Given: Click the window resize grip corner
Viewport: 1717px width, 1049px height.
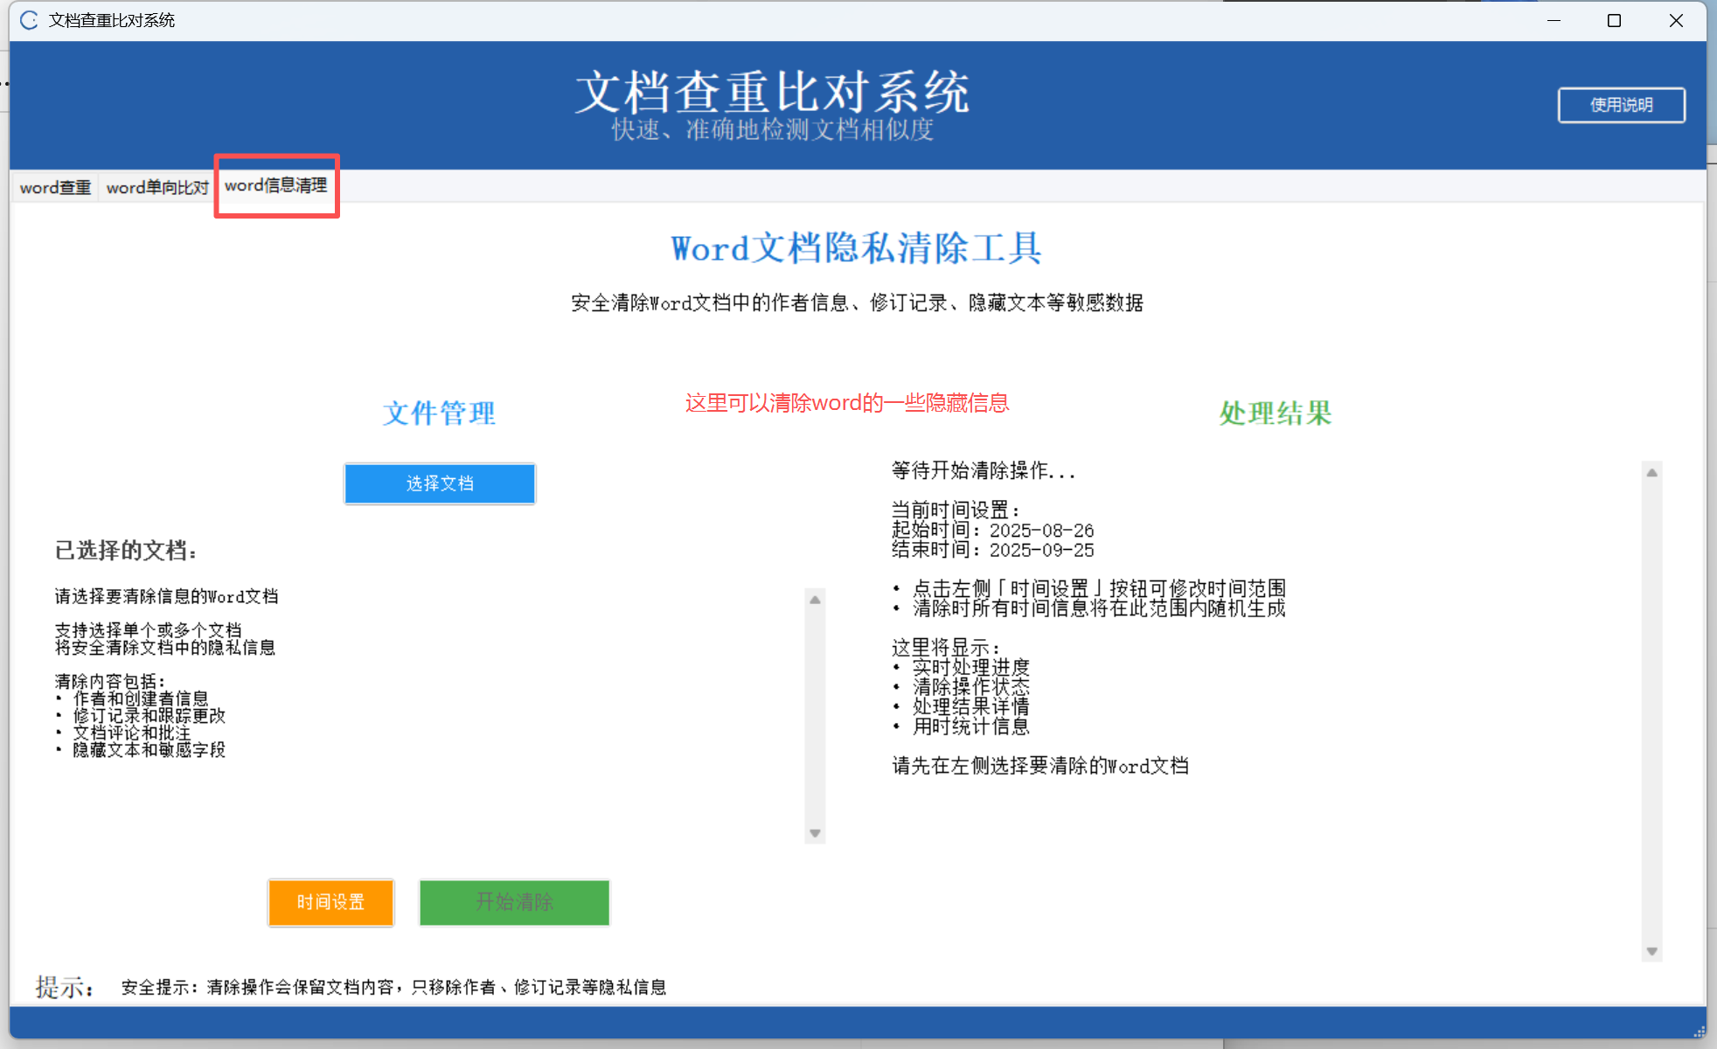Looking at the screenshot, I should (1700, 1032).
